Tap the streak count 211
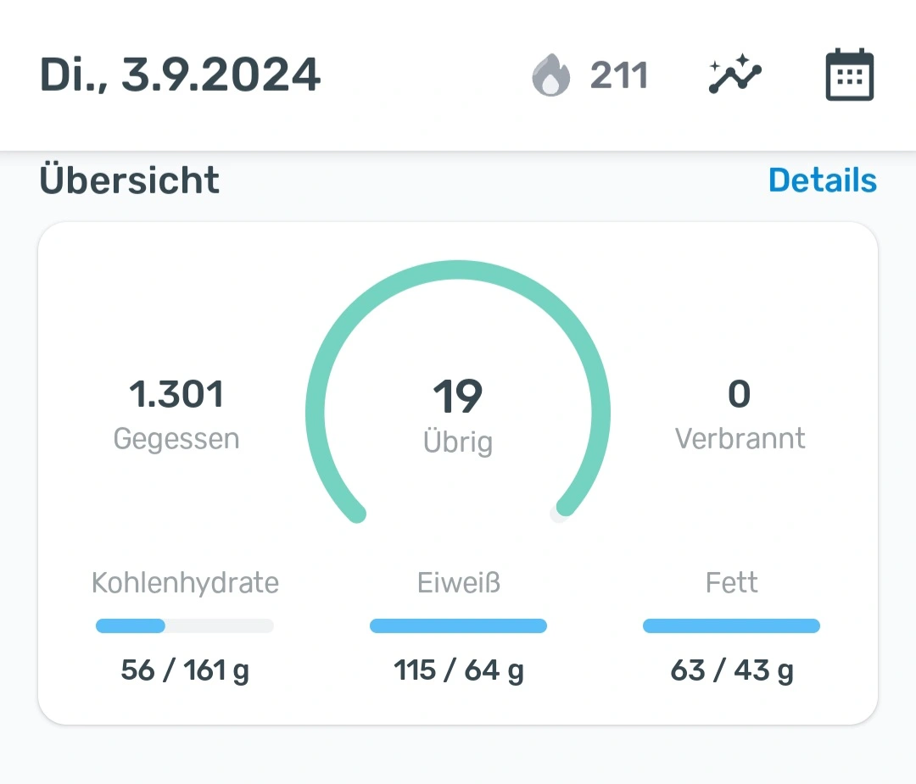The image size is (916, 784). coord(619,76)
